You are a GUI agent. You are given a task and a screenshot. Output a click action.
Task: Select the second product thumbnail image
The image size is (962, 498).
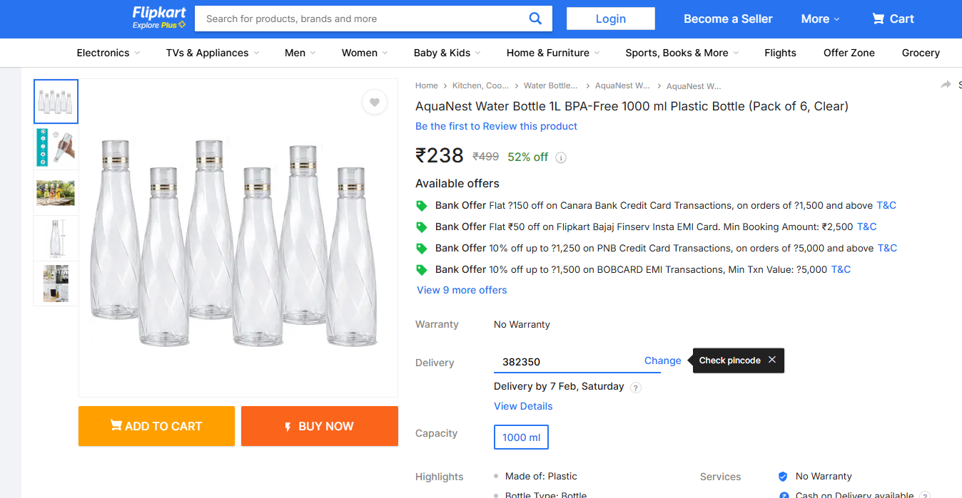tap(56, 147)
